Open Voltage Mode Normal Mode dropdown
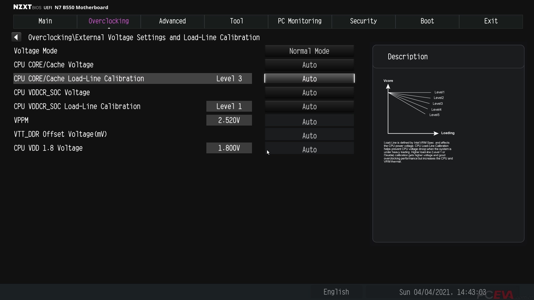Viewport: 534px width, 300px height. click(x=309, y=51)
